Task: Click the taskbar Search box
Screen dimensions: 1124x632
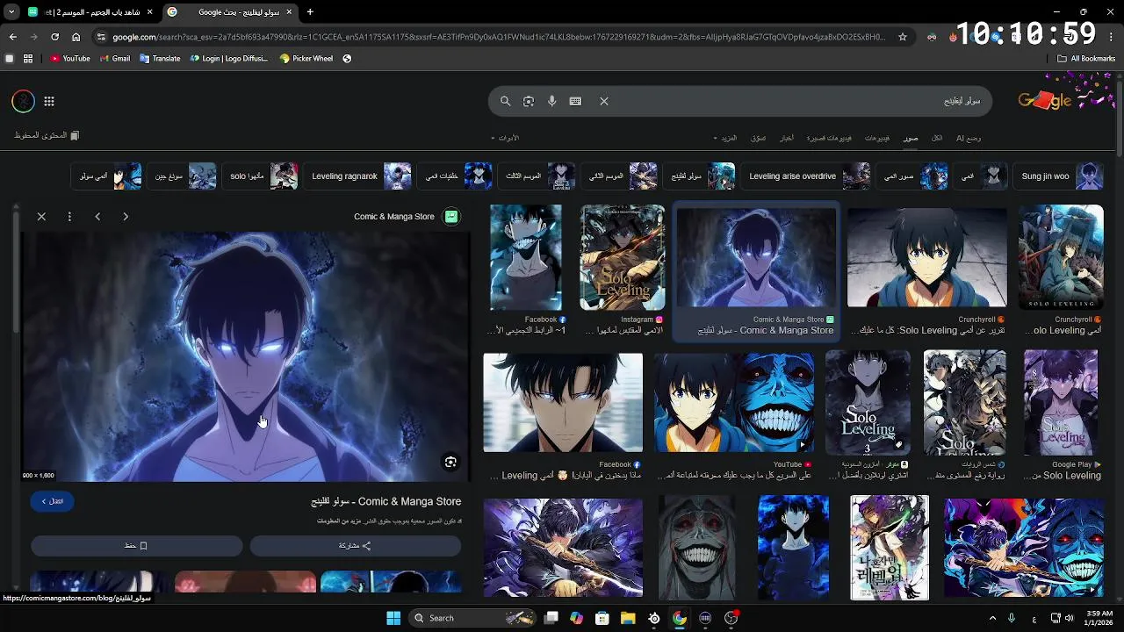Action: click(472, 618)
